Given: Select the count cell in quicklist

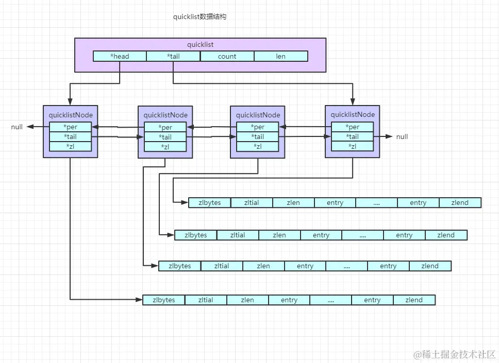Looking at the screenshot, I should tap(227, 56).
